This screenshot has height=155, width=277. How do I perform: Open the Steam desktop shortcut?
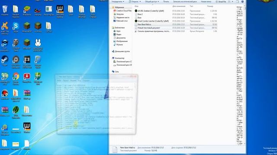[x=5, y=61]
